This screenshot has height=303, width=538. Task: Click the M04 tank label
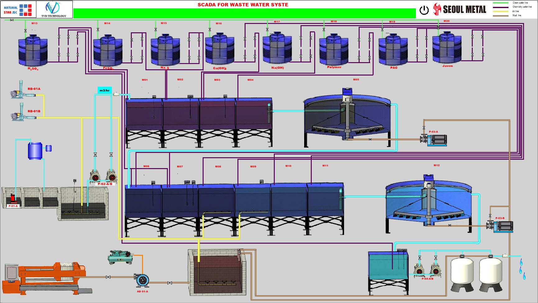[x=251, y=80]
